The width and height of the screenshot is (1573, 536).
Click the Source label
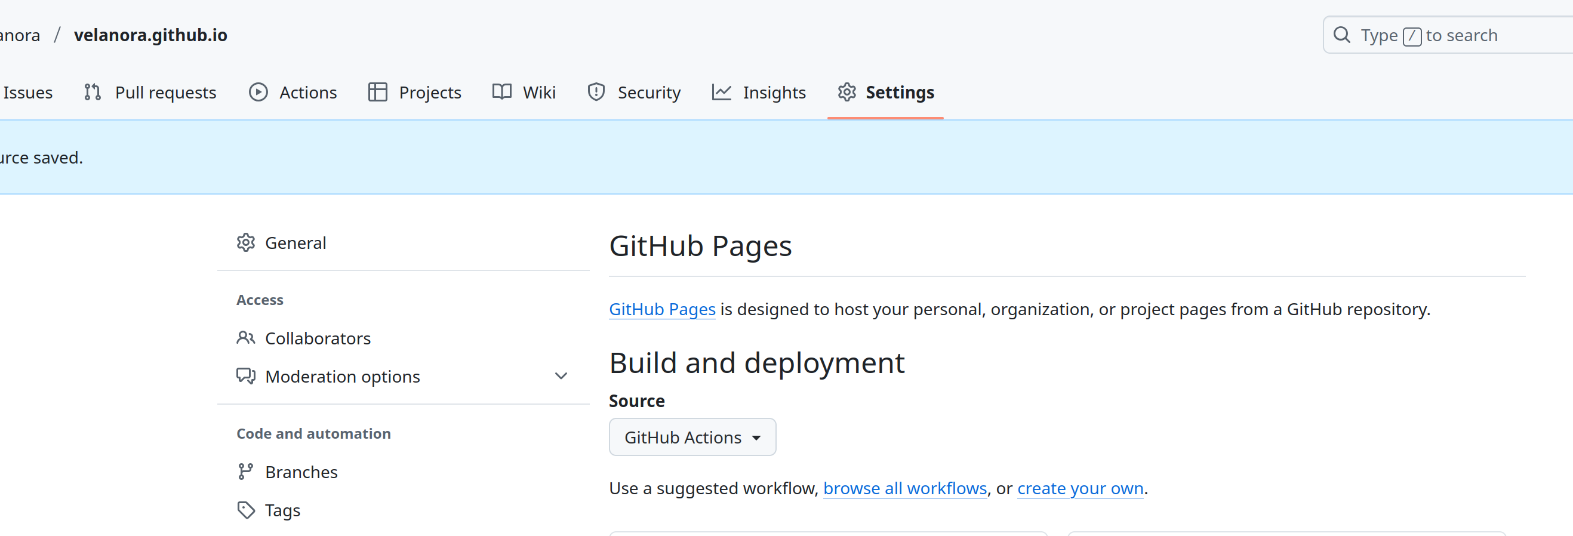[x=636, y=401]
